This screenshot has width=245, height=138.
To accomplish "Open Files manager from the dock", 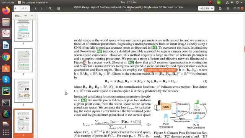I will click(x=6, y=22).
